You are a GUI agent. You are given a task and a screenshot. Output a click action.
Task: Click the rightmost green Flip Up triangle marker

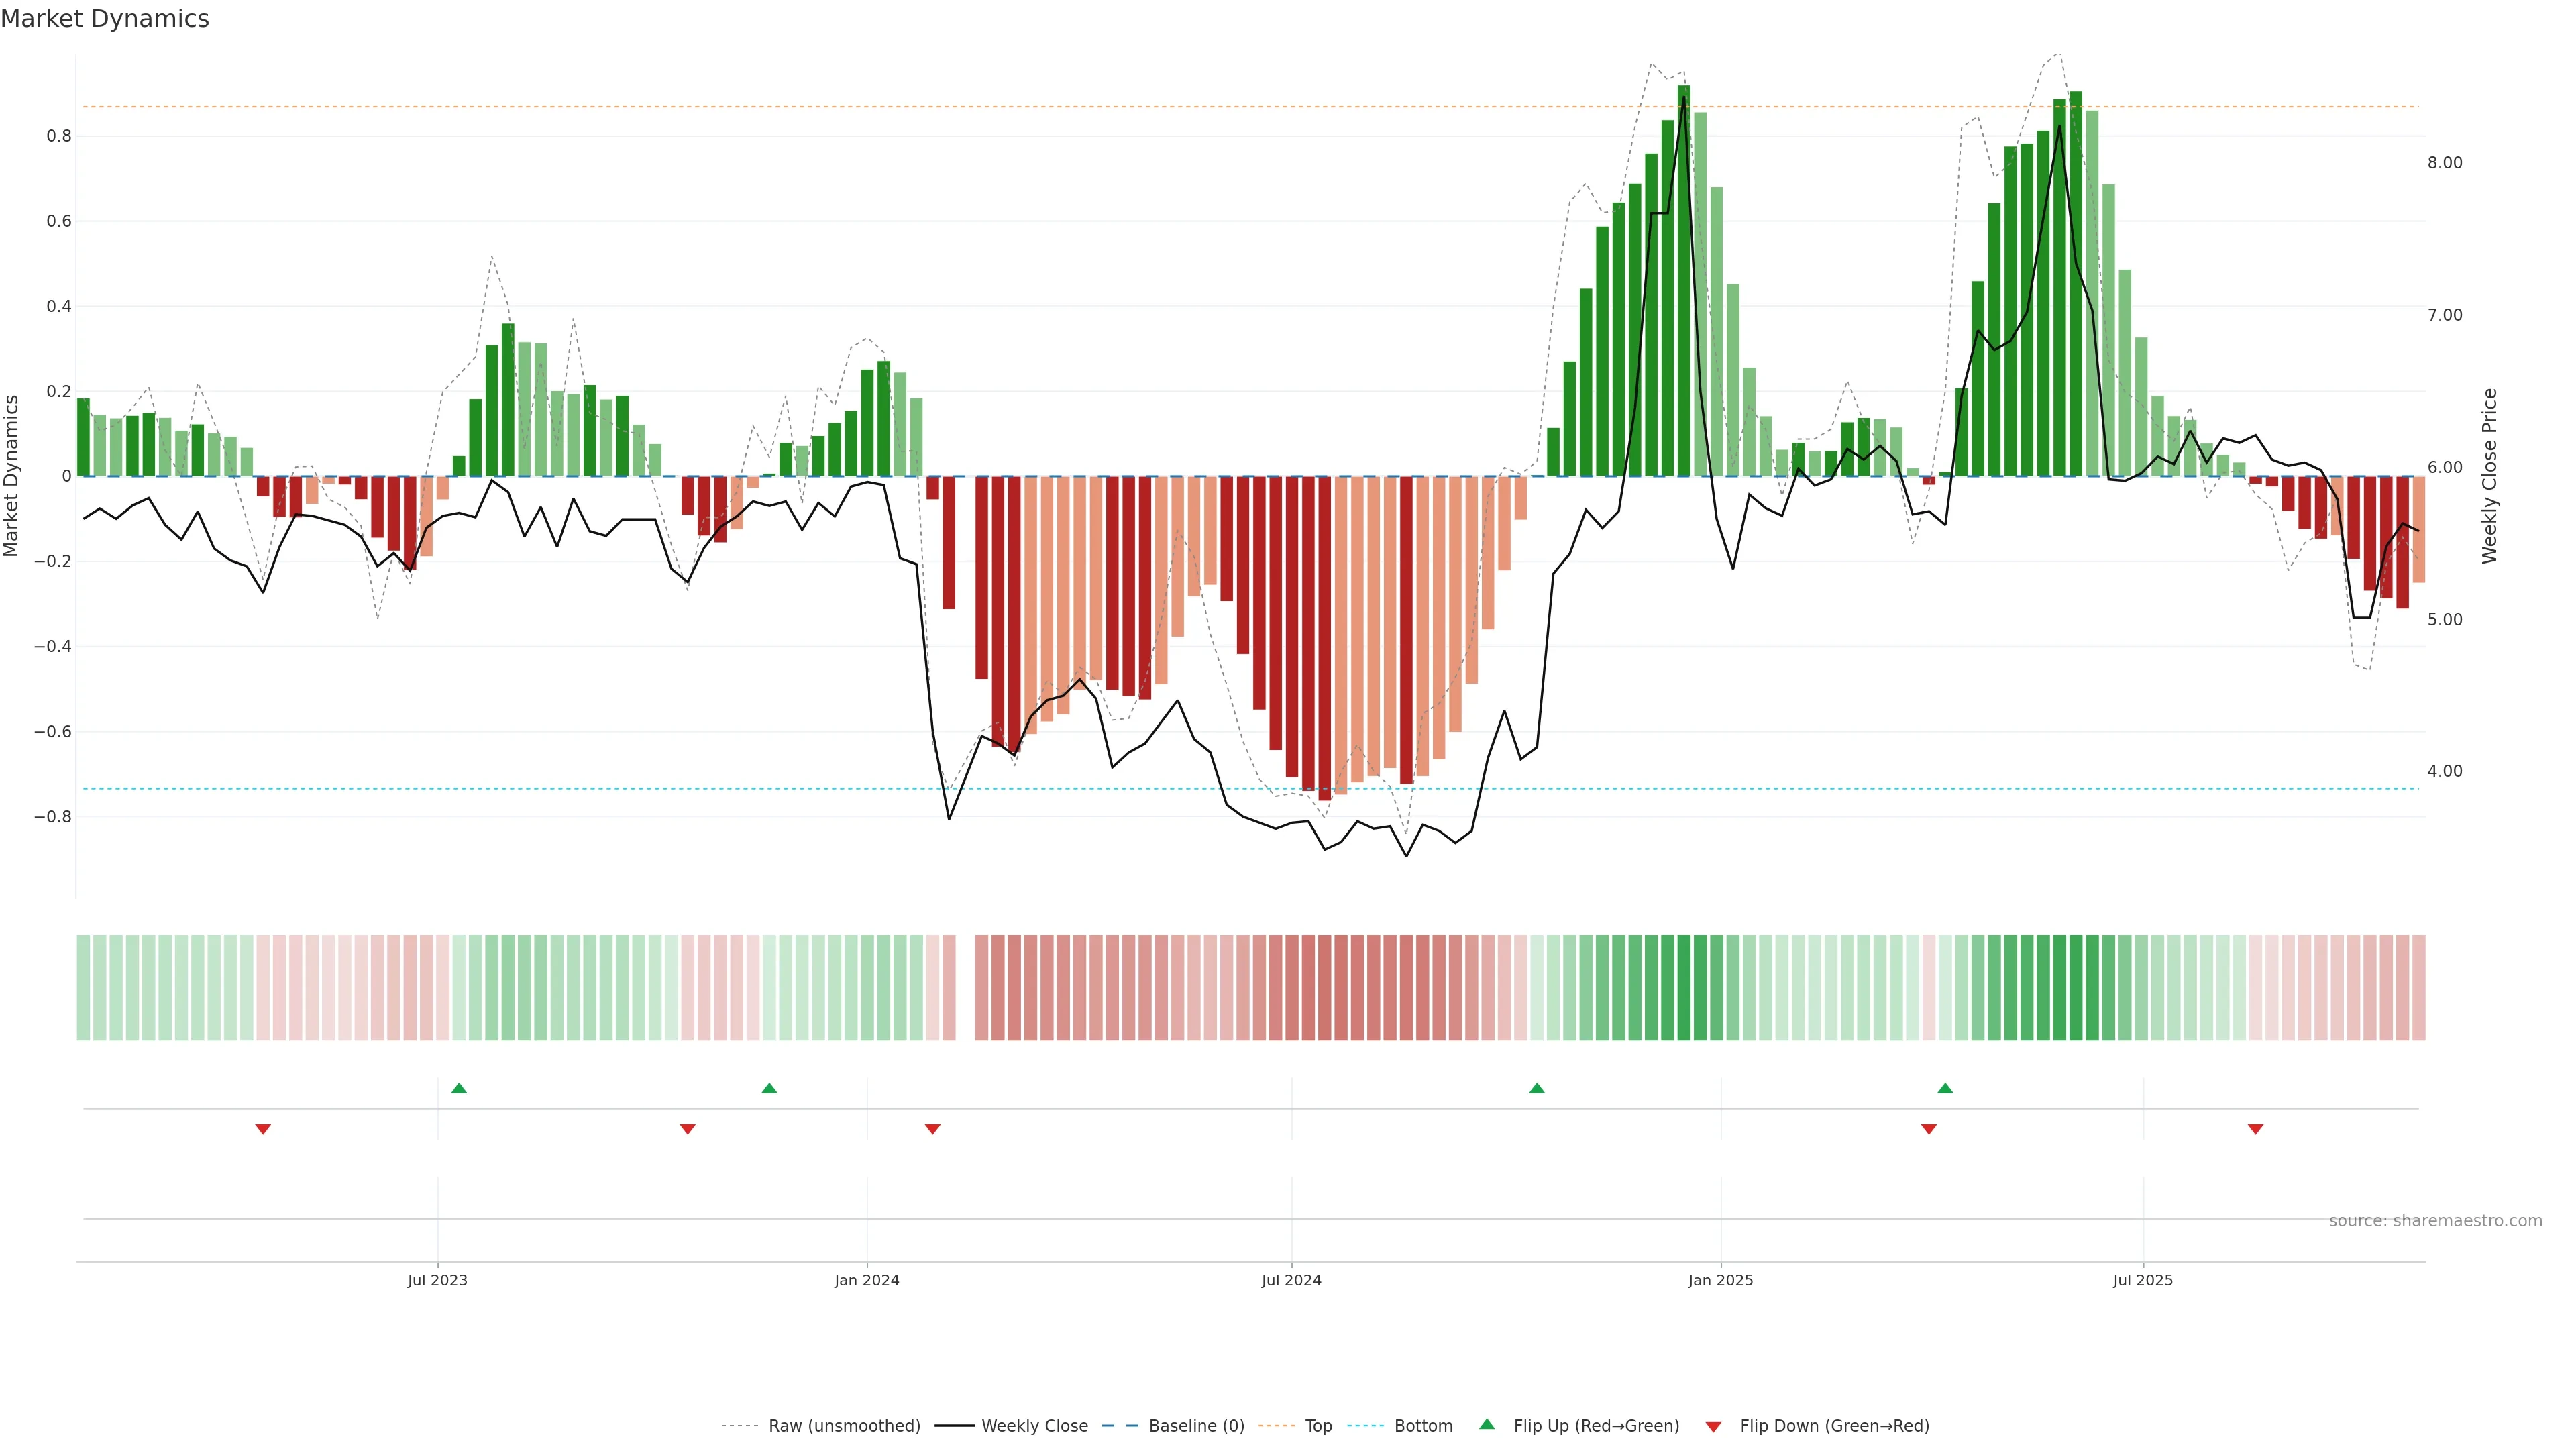click(x=1945, y=1088)
